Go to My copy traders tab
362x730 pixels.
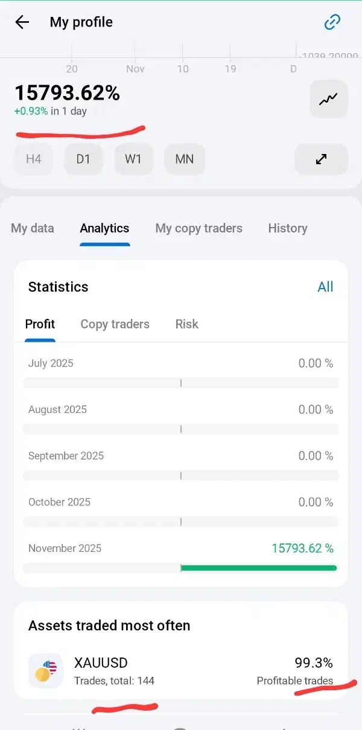pyautogui.click(x=198, y=228)
